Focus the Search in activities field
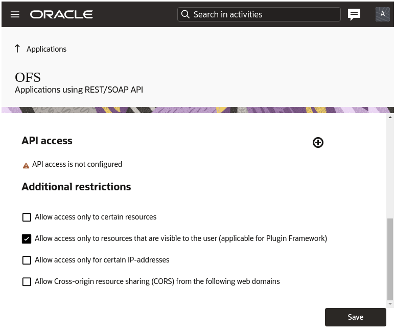Image resolution: width=395 pixels, height=330 pixels. pyautogui.click(x=259, y=14)
